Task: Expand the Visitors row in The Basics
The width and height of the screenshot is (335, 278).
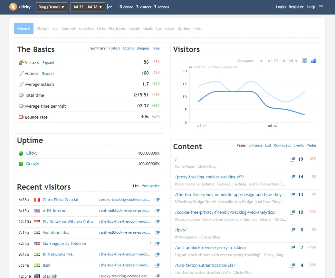Action: point(48,63)
